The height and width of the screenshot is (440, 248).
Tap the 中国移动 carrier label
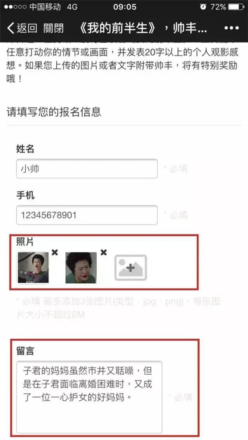(45, 7)
